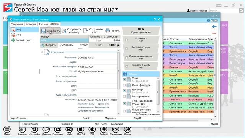
Task: Switch to the История tab
Action: tap(31, 24)
